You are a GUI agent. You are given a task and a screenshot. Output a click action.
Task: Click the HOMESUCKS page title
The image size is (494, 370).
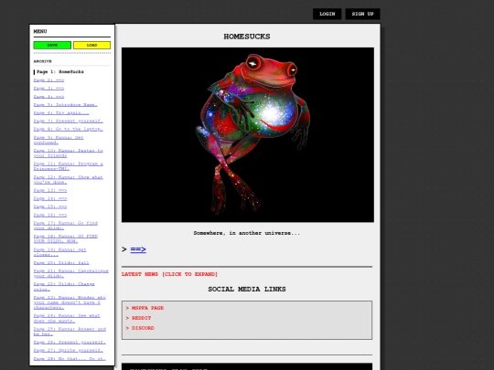[247, 37]
